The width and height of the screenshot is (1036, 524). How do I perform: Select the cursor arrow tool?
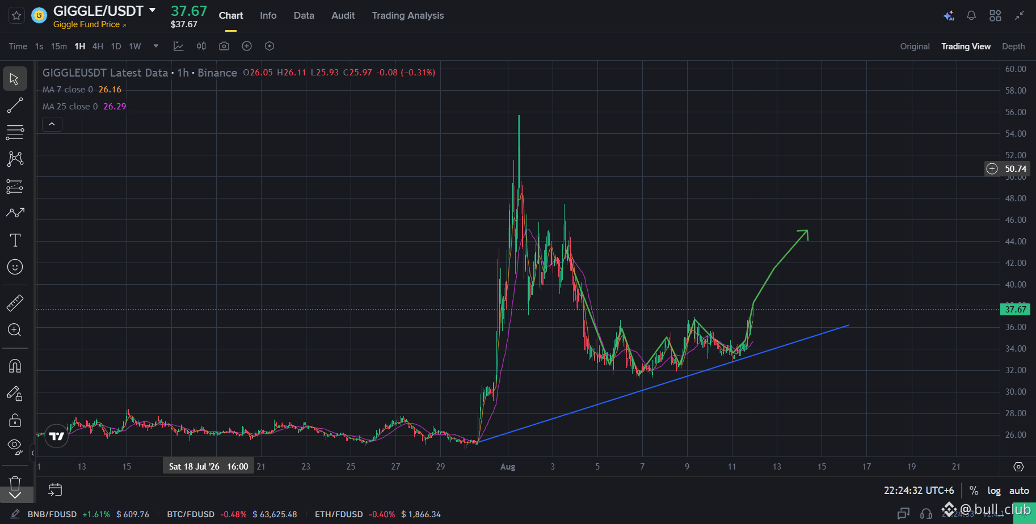pyautogui.click(x=15, y=79)
